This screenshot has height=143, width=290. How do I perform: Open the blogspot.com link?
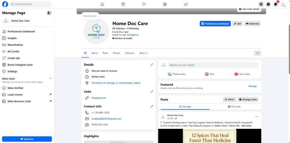[99, 98]
